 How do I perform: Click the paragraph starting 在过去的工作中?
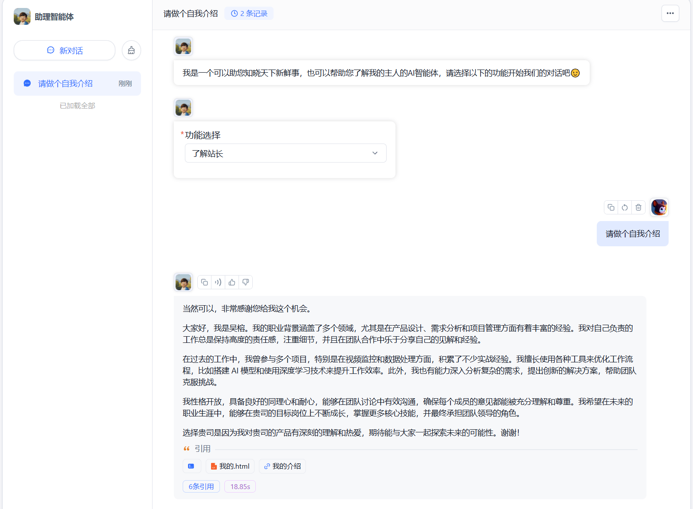410,370
